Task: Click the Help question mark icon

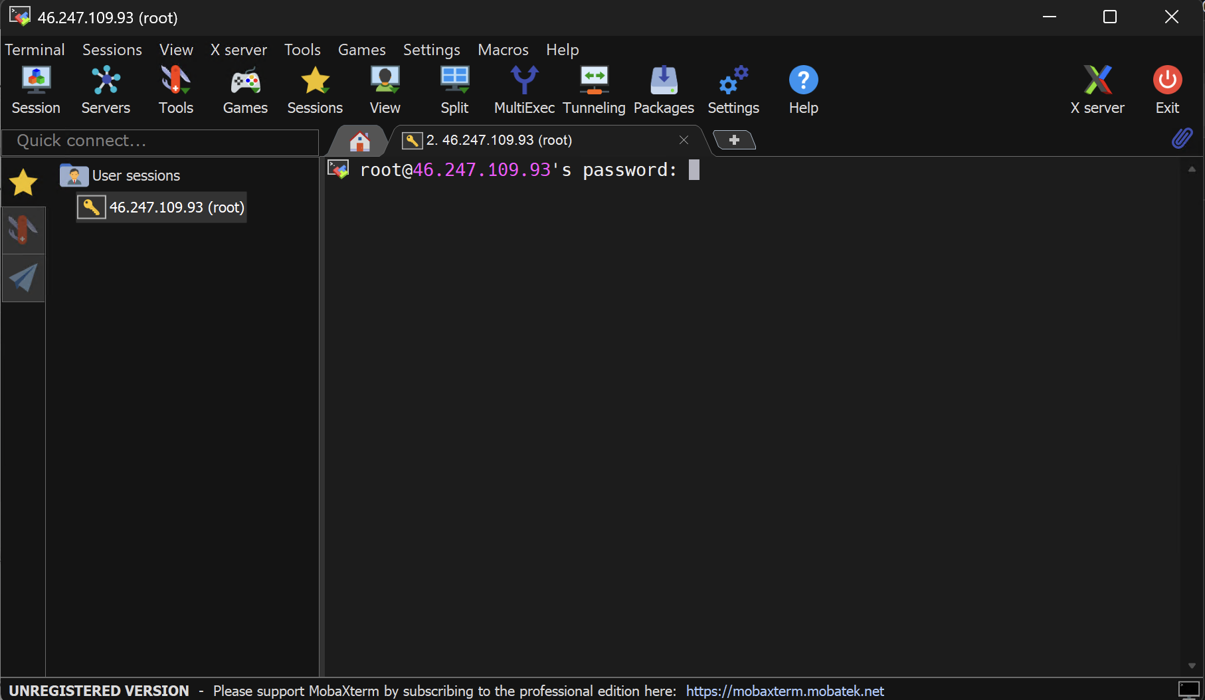Action: tap(803, 90)
